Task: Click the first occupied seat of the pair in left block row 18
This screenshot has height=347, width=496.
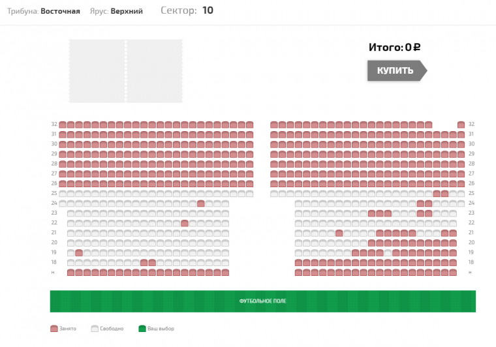Action: 144,262
